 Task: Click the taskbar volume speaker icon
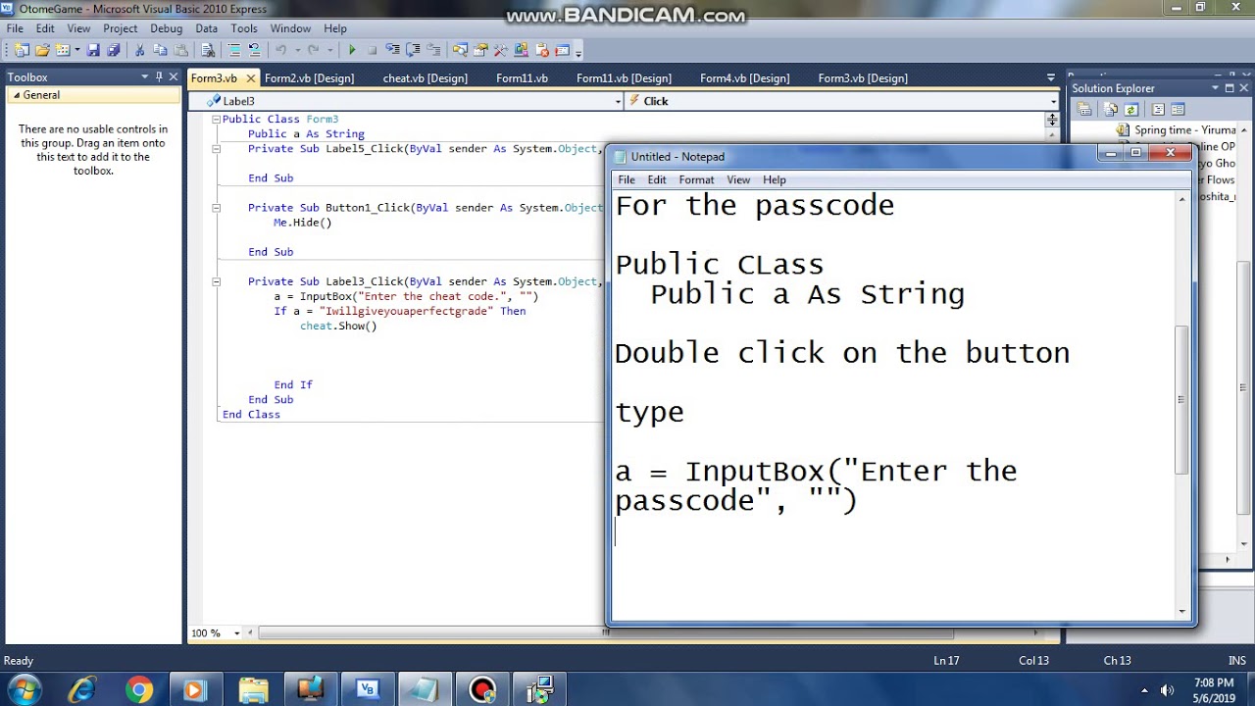click(1168, 689)
